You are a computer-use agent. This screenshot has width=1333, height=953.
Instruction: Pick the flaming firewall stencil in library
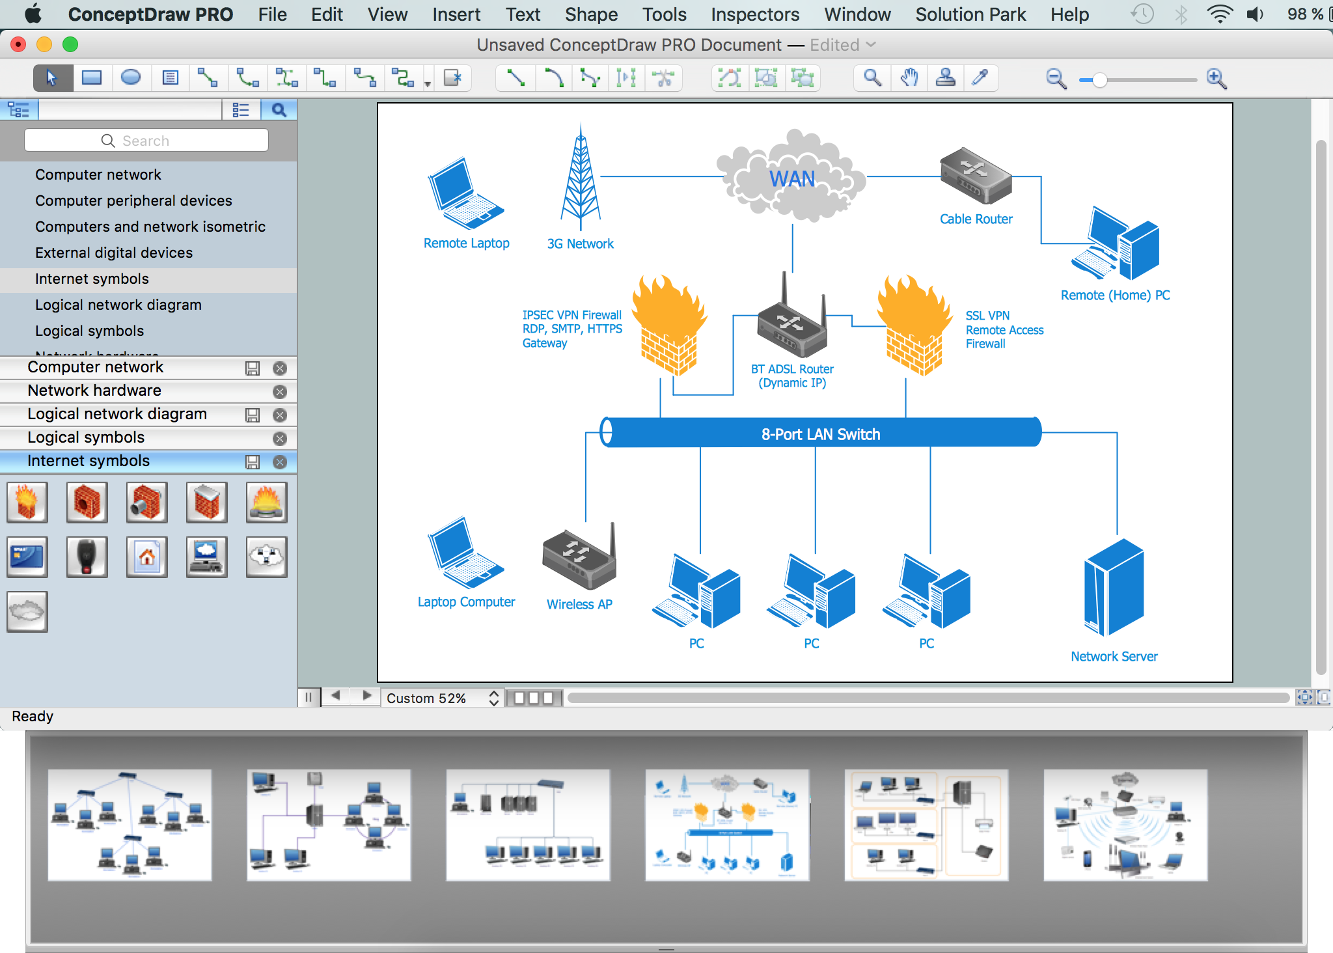(27, 502)
